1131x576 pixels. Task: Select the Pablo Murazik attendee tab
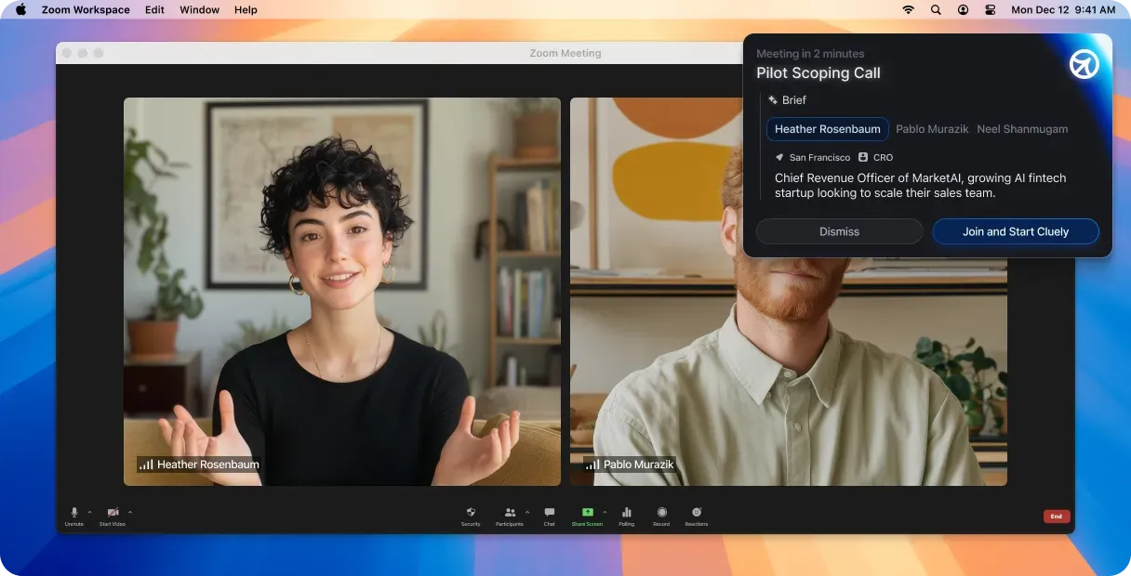[x=932, y=129]
